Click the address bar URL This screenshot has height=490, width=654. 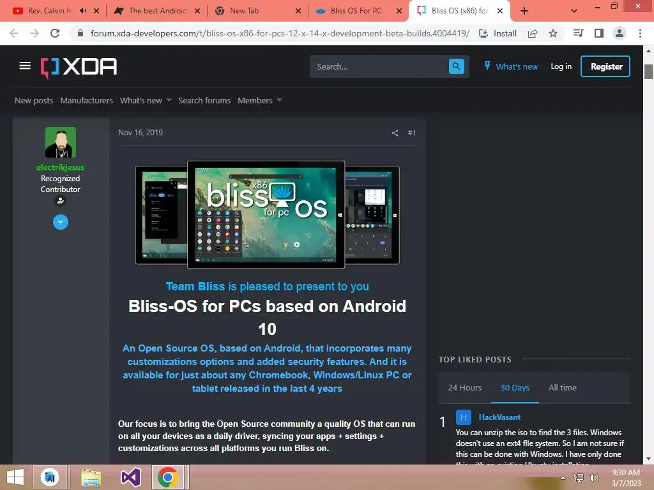pyautogui.click(x=280, y=33)
